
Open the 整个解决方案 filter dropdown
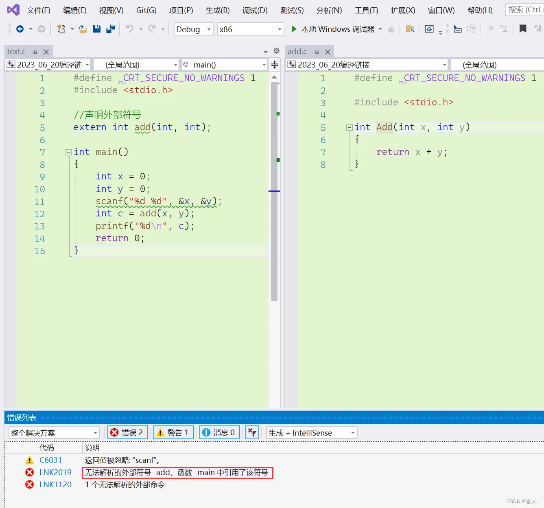[x=54, y=433]
